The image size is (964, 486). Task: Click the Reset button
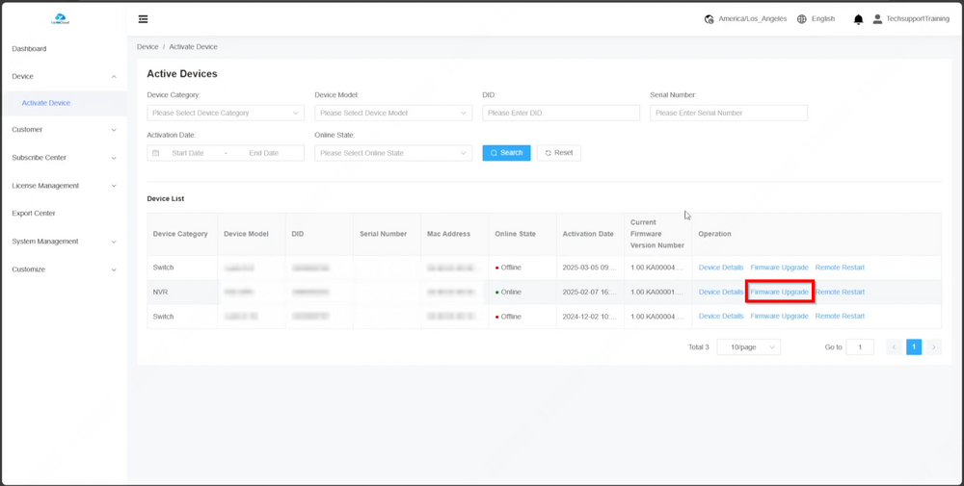coord(558,153)
